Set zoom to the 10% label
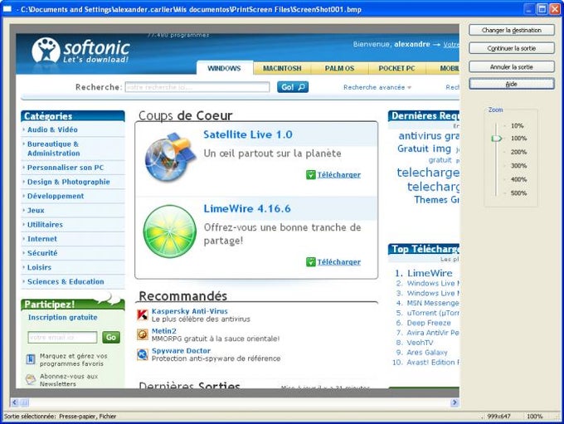This screenshot has width=564, height=424. click(517, 125)
